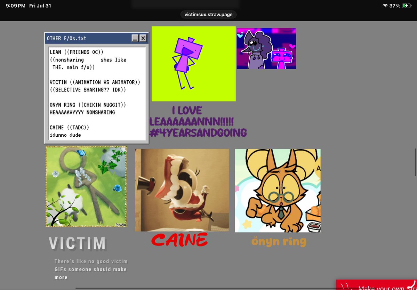Viewport: 417px width, 290px height.
Task: Click the orange onyn ring caption
Action: point(279,241)
